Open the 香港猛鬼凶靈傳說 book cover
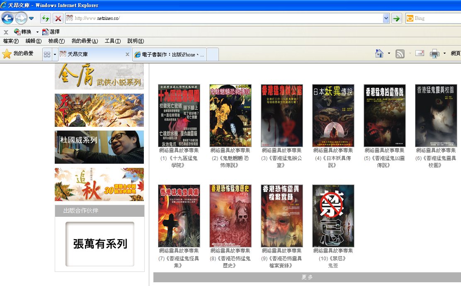The width and height of the screenshot is (461, 286). tap(385, 116)
